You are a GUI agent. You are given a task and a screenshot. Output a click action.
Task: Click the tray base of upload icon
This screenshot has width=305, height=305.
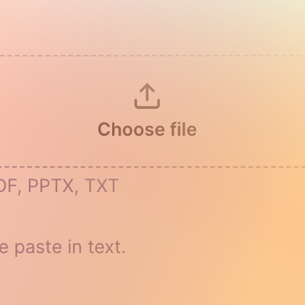click(x=147, y=104)
